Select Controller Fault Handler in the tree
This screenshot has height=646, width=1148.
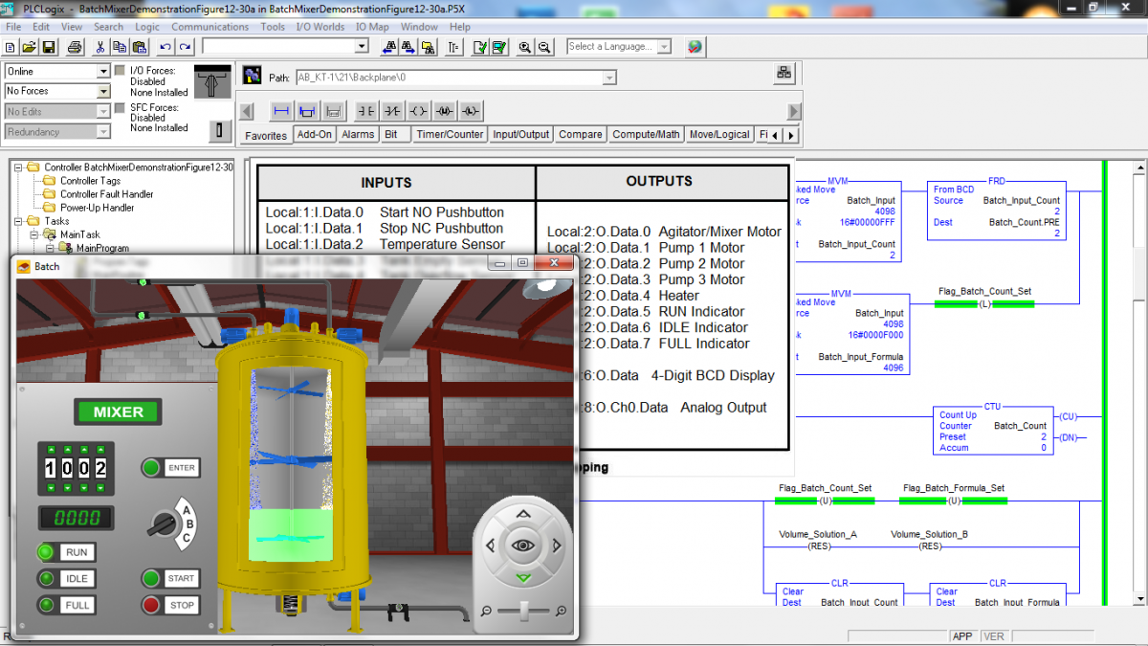[106, 194]
